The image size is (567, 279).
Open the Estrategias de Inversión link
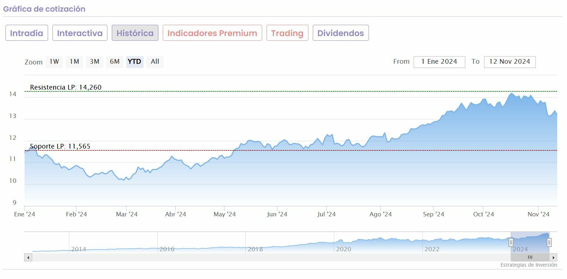pos(528,265)
